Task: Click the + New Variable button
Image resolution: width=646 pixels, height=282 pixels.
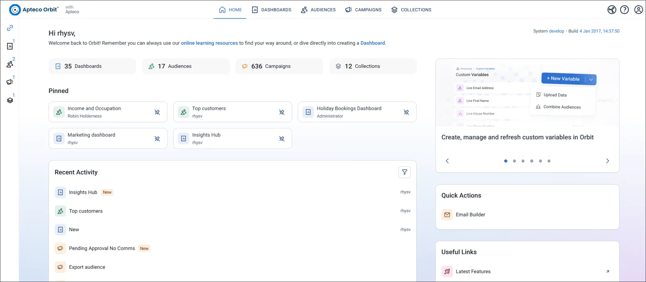Action: [563, 79]
